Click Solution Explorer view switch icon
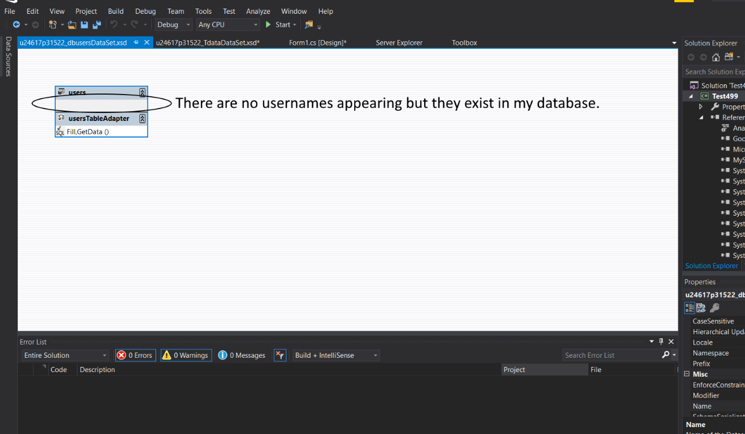 click(729, 57)
